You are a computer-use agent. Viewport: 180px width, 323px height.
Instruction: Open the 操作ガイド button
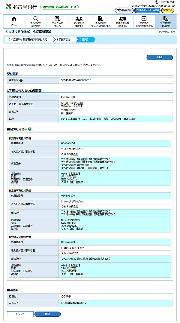[124, 10]
